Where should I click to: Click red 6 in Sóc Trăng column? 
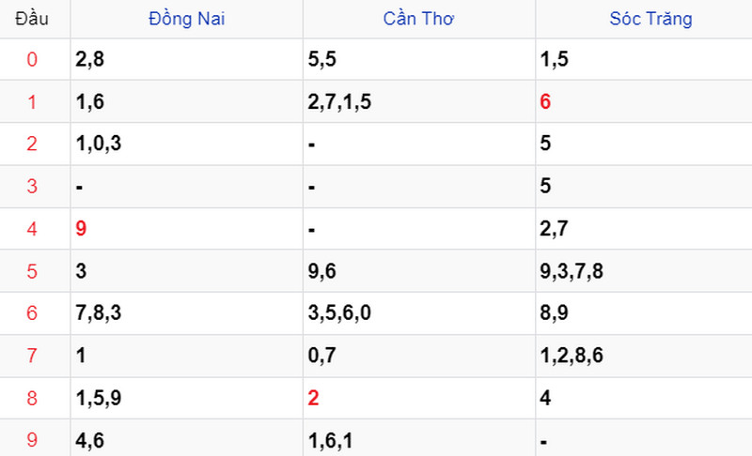(x=545, y=101)
